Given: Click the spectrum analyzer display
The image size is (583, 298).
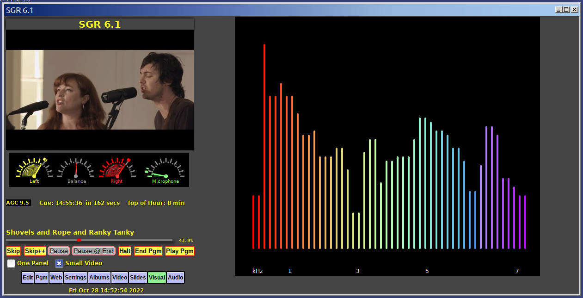Looking at the screenshot, I should [x=387, y=146].
